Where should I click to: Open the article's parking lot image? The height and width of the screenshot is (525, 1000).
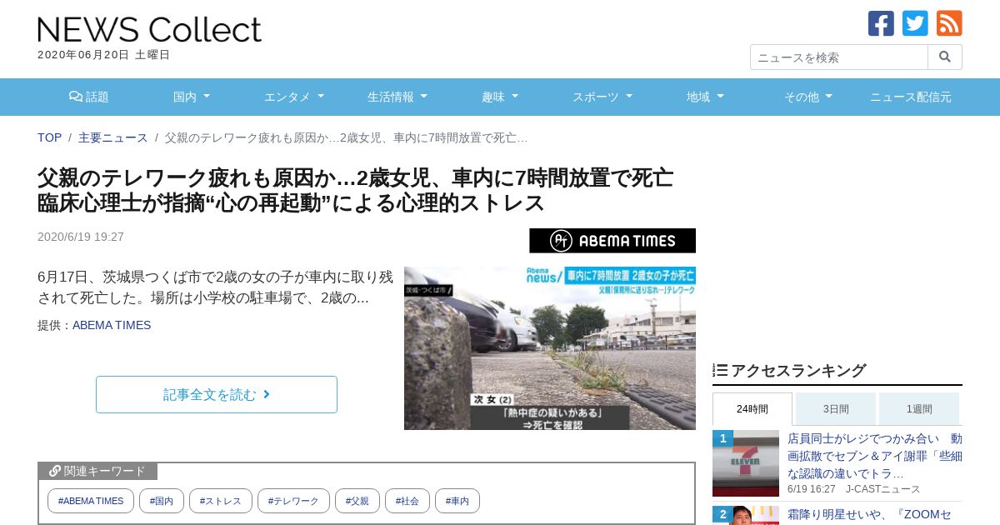coord(550,348)
